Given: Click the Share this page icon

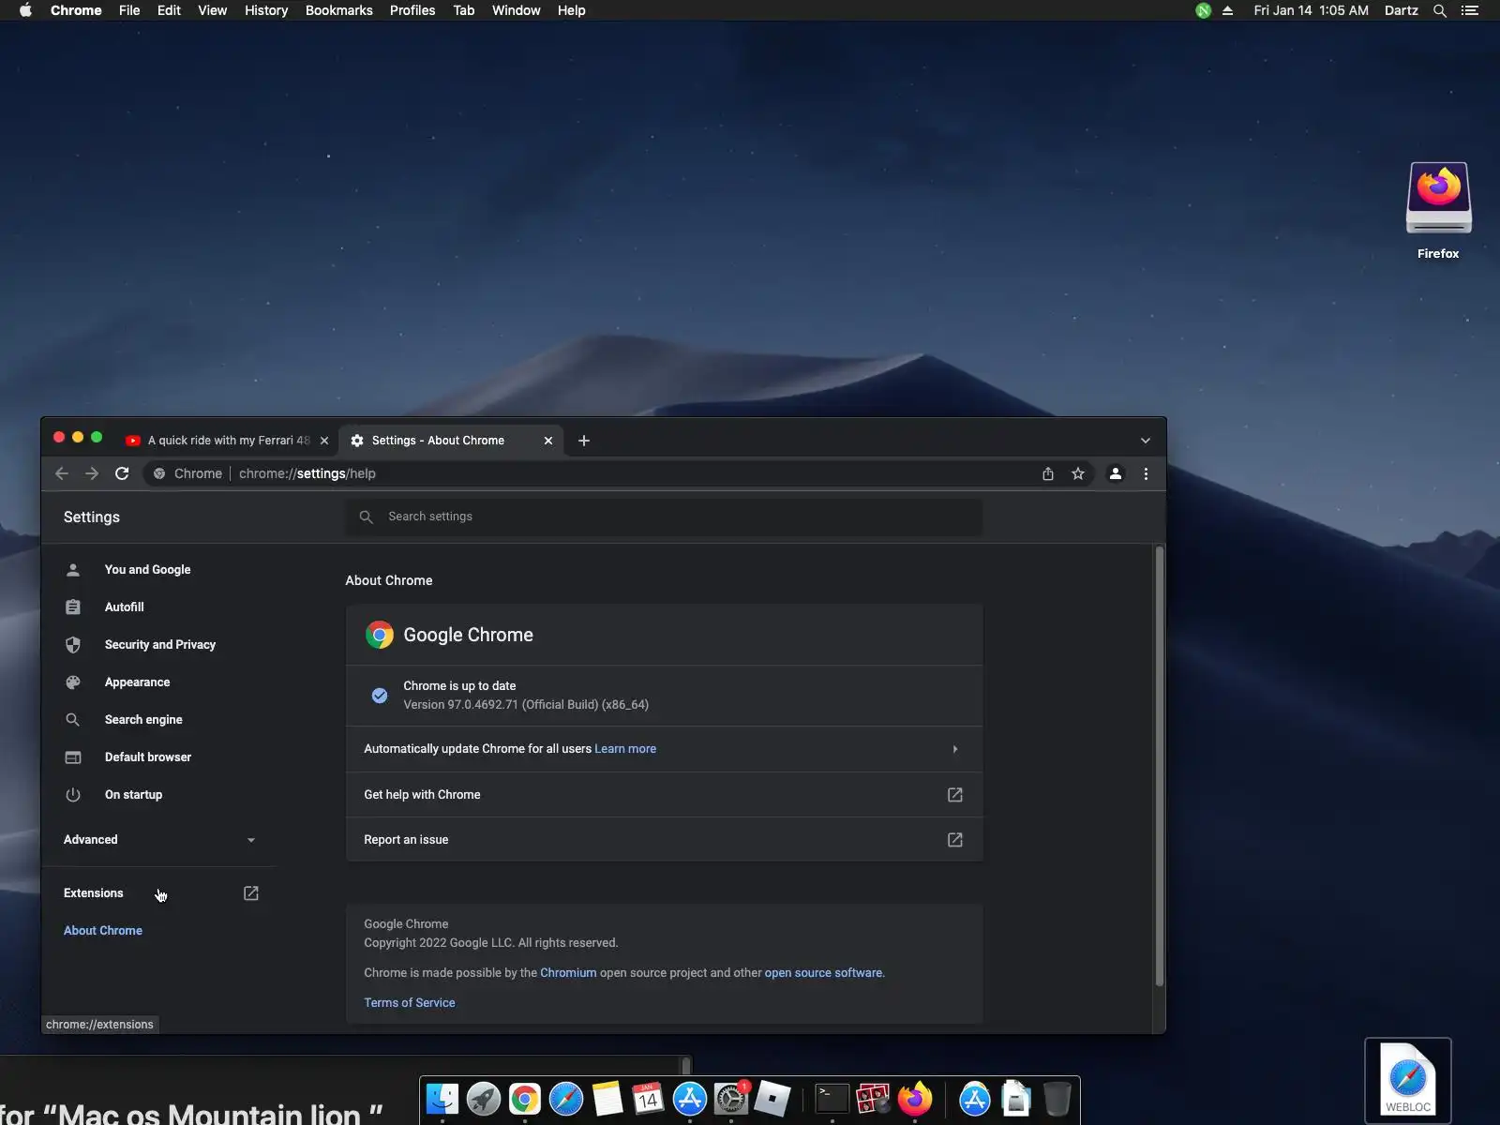Looking at the screenshot, I should coord(1048,473).
